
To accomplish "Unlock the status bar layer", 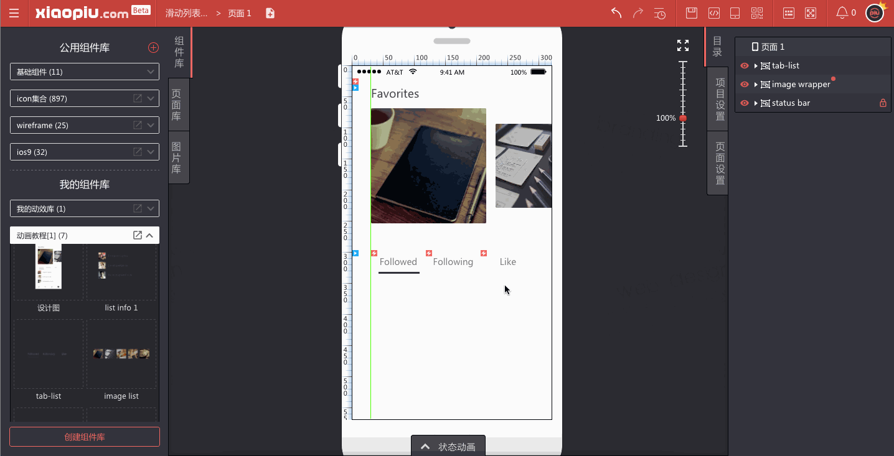I will (883, 103).
